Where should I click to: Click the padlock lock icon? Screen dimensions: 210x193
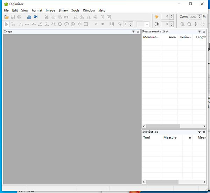[x=13, y=24]
